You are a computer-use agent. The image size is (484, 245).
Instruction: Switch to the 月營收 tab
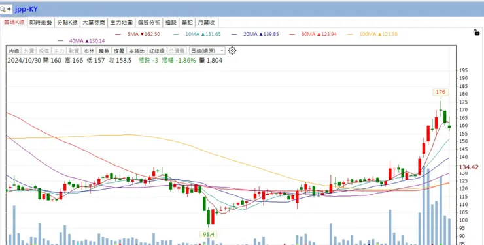point(207,22)
